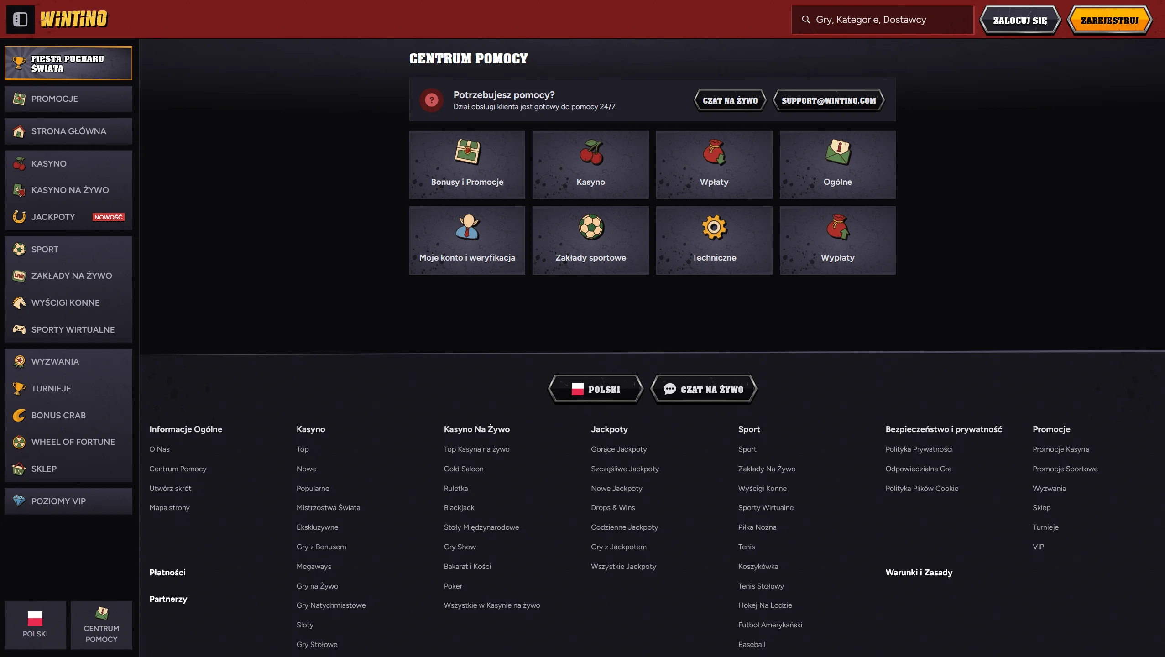Open Jackpoty menu item with Nowość badge
The width and height of the screenshot is (1165, 657).
point(68,217)
